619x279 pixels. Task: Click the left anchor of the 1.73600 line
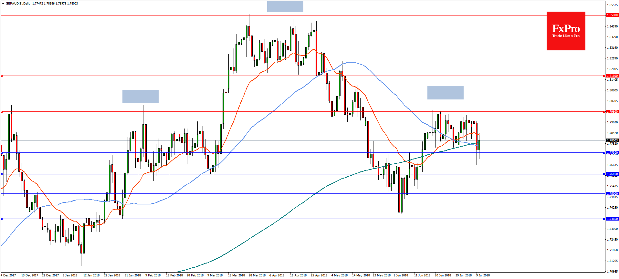click(2, 219)
